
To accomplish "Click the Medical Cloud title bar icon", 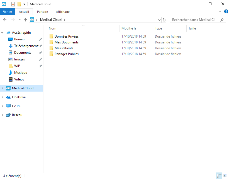I will [x=4, y=4].
